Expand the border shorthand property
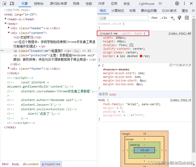 coord(118,56)
